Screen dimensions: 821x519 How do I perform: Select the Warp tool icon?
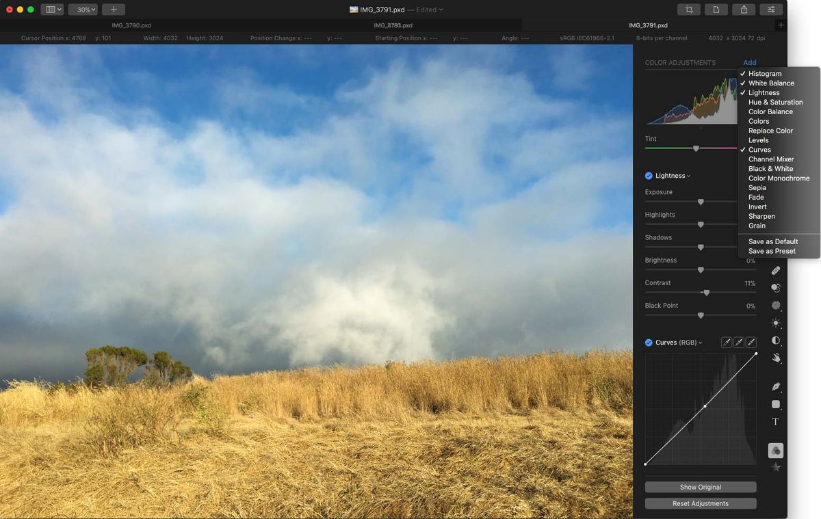[776, 358]
